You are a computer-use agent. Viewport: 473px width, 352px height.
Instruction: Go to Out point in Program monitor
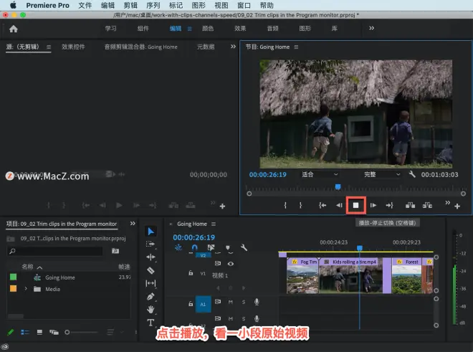pyautogui.click(x=389, y=205)
